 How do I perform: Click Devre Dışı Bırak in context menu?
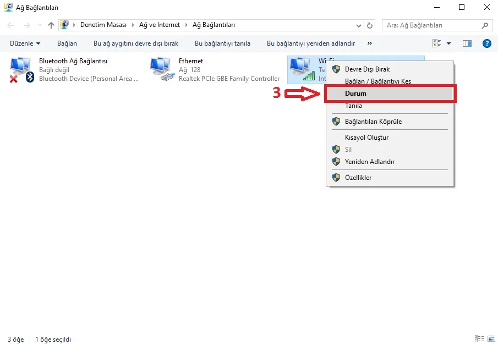coord(367,69)
